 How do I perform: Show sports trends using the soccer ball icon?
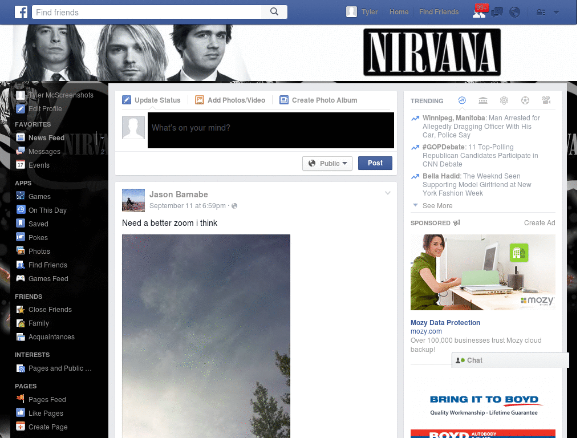point(525,100)
